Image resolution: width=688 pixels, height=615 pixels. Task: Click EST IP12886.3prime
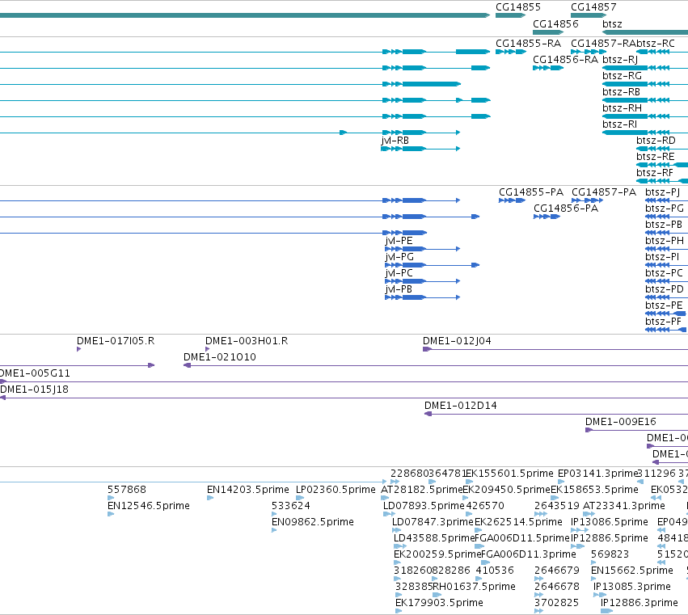[639, 603]
